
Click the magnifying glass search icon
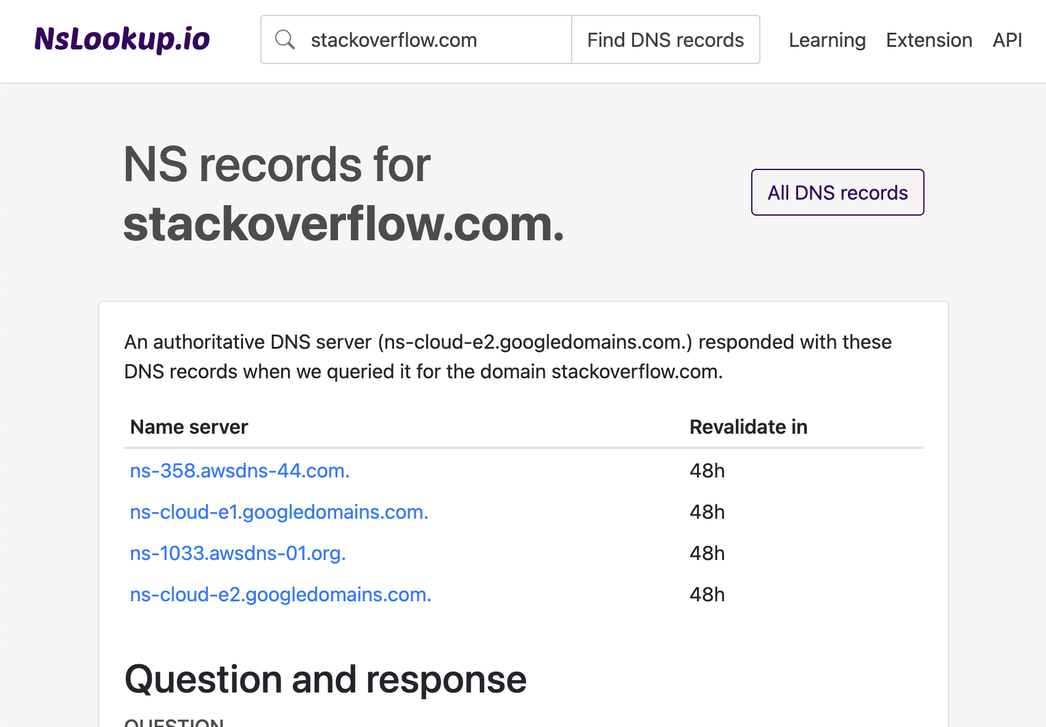(285, 39)
